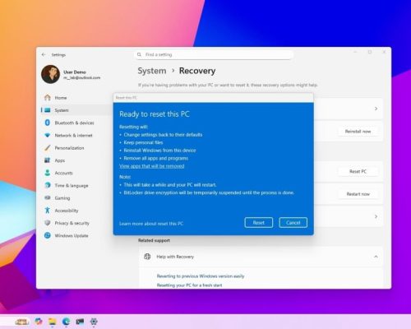Open the Apps settings page
This screenshot has height=329, width=411.
tap(60, 160)
